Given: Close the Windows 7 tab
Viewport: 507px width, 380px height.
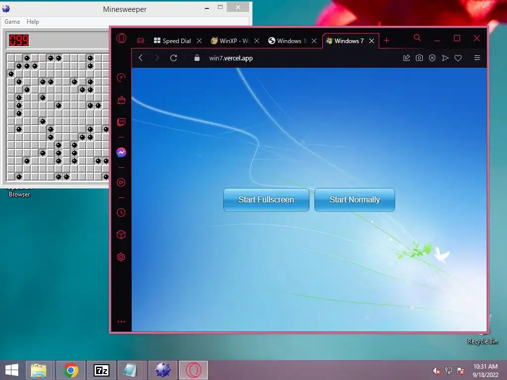Looking at the screenshot, I should 372,41.
